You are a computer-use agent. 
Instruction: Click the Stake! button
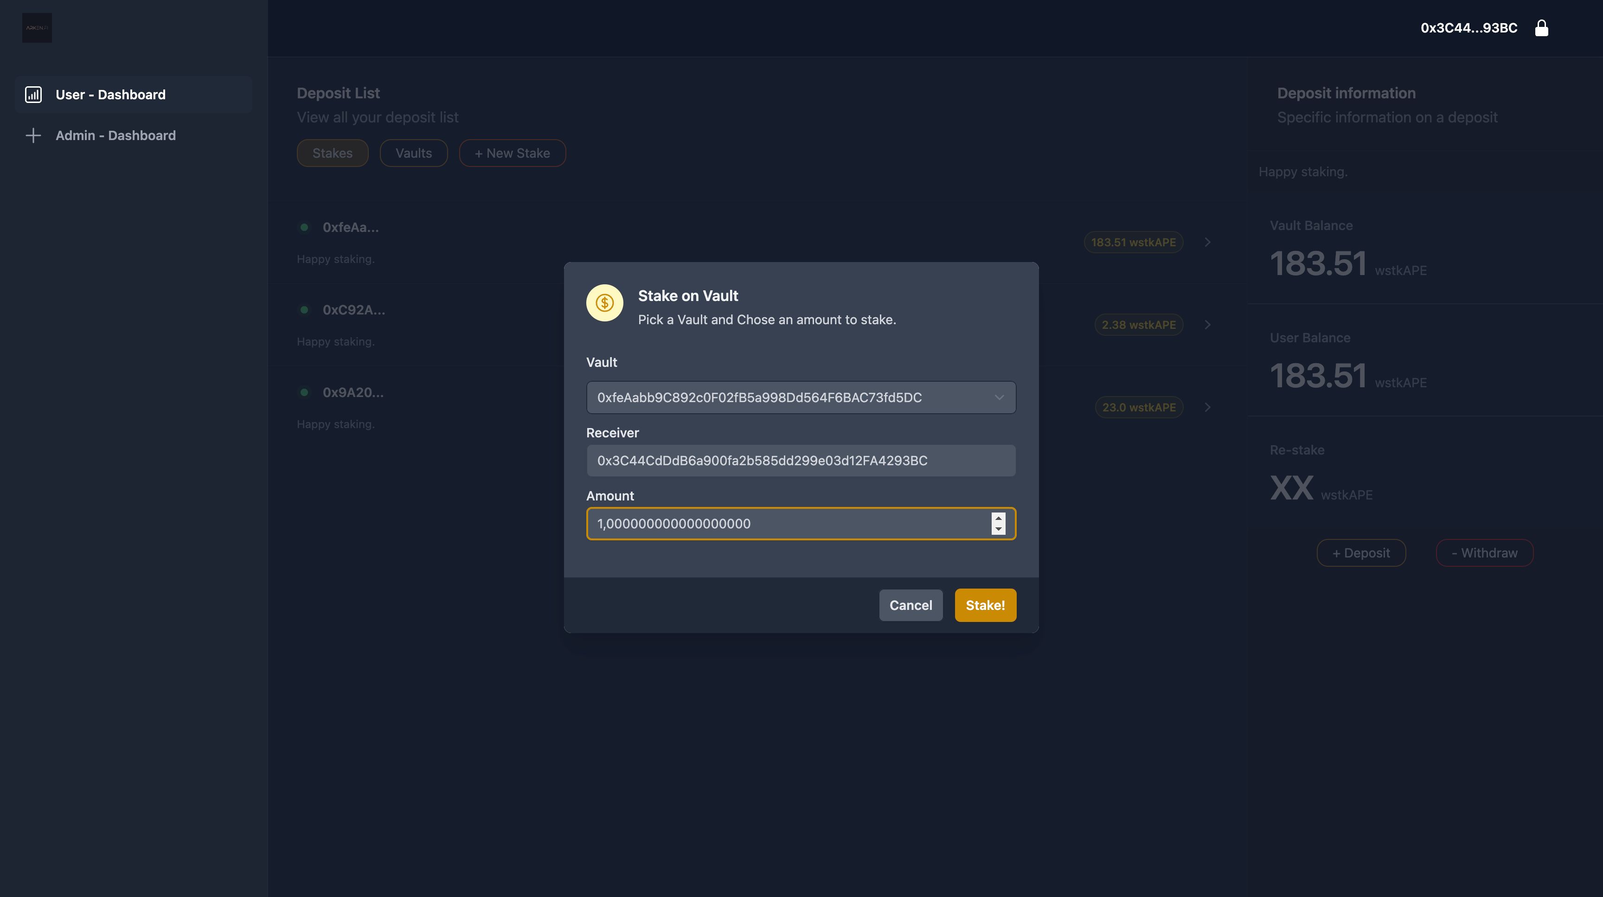click(x=985, y=605)
